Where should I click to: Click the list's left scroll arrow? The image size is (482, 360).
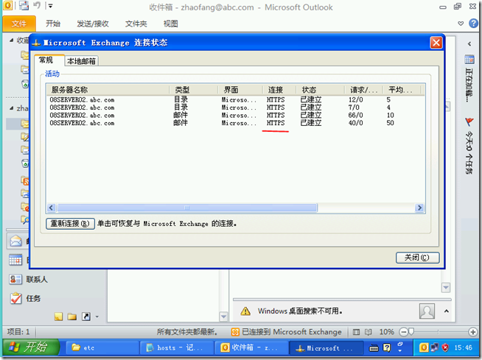pyautogui.click(x=52, y=208)
